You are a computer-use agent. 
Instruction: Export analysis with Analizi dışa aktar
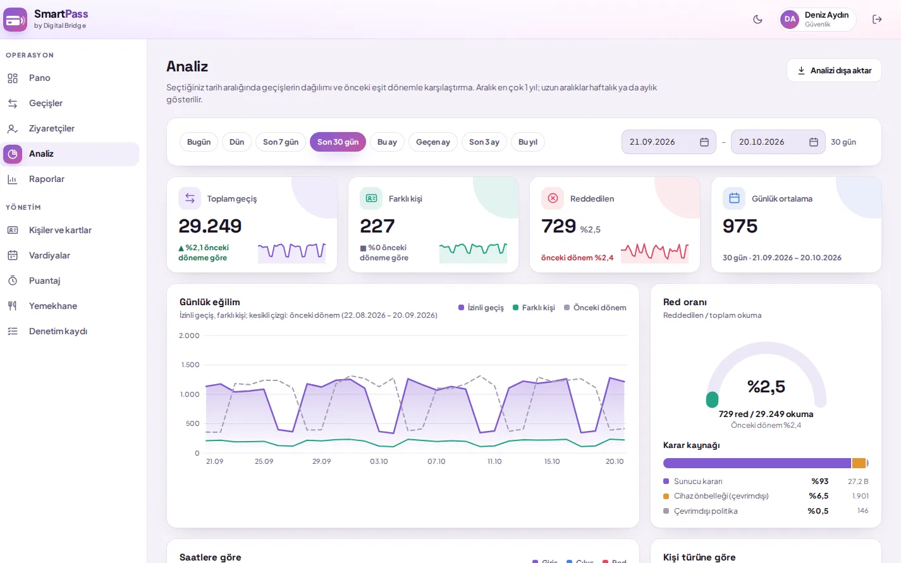(x=834, y=71)
